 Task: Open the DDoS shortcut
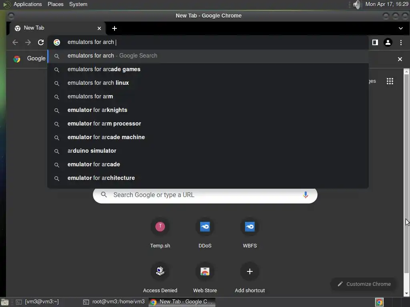pyautogui.click(x=205, y=233)
